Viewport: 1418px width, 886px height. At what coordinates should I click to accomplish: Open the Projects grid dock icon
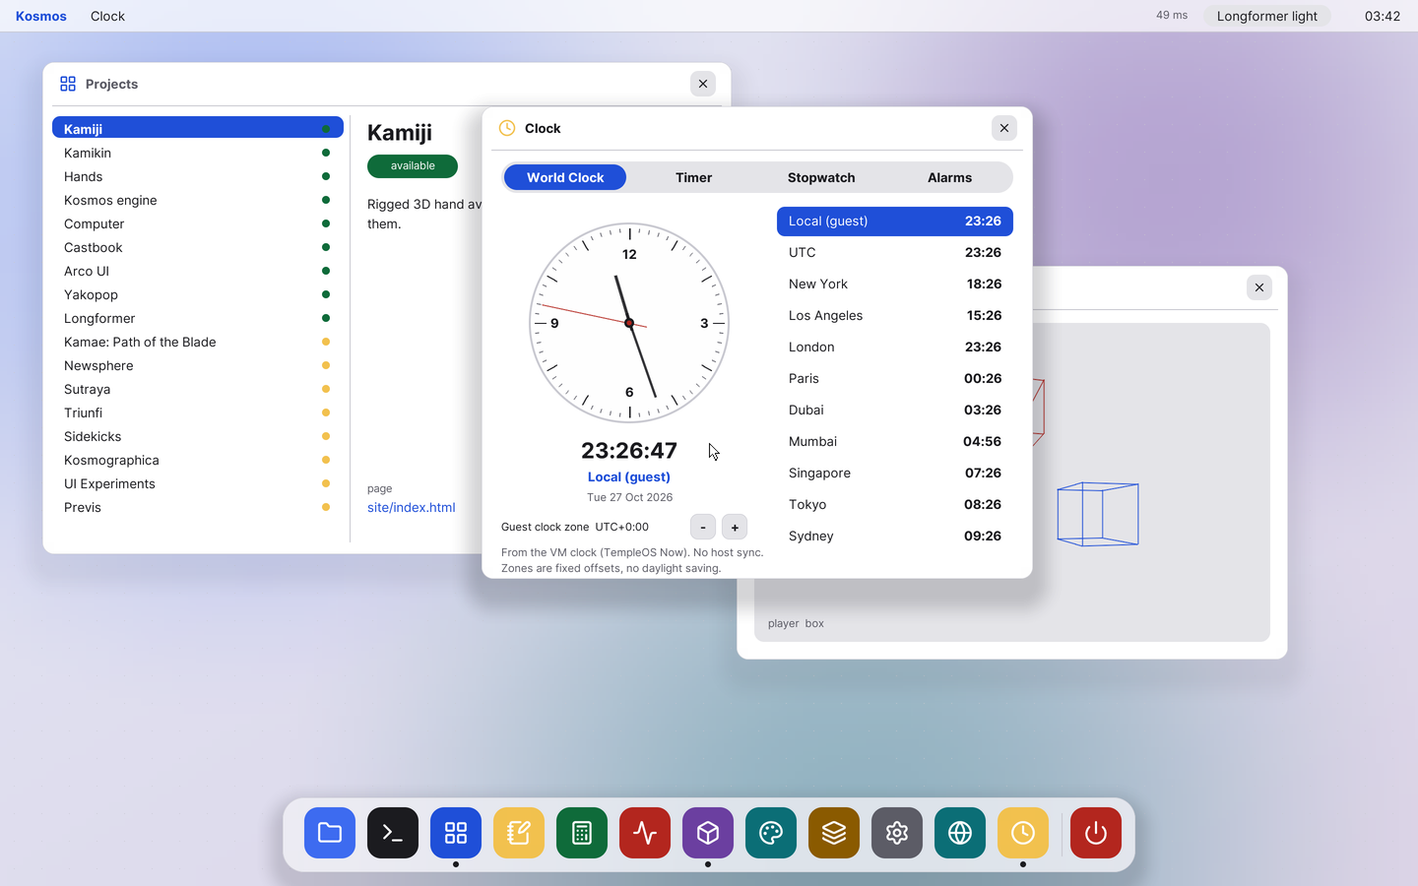pyautogui.click(x=456, y=833)
